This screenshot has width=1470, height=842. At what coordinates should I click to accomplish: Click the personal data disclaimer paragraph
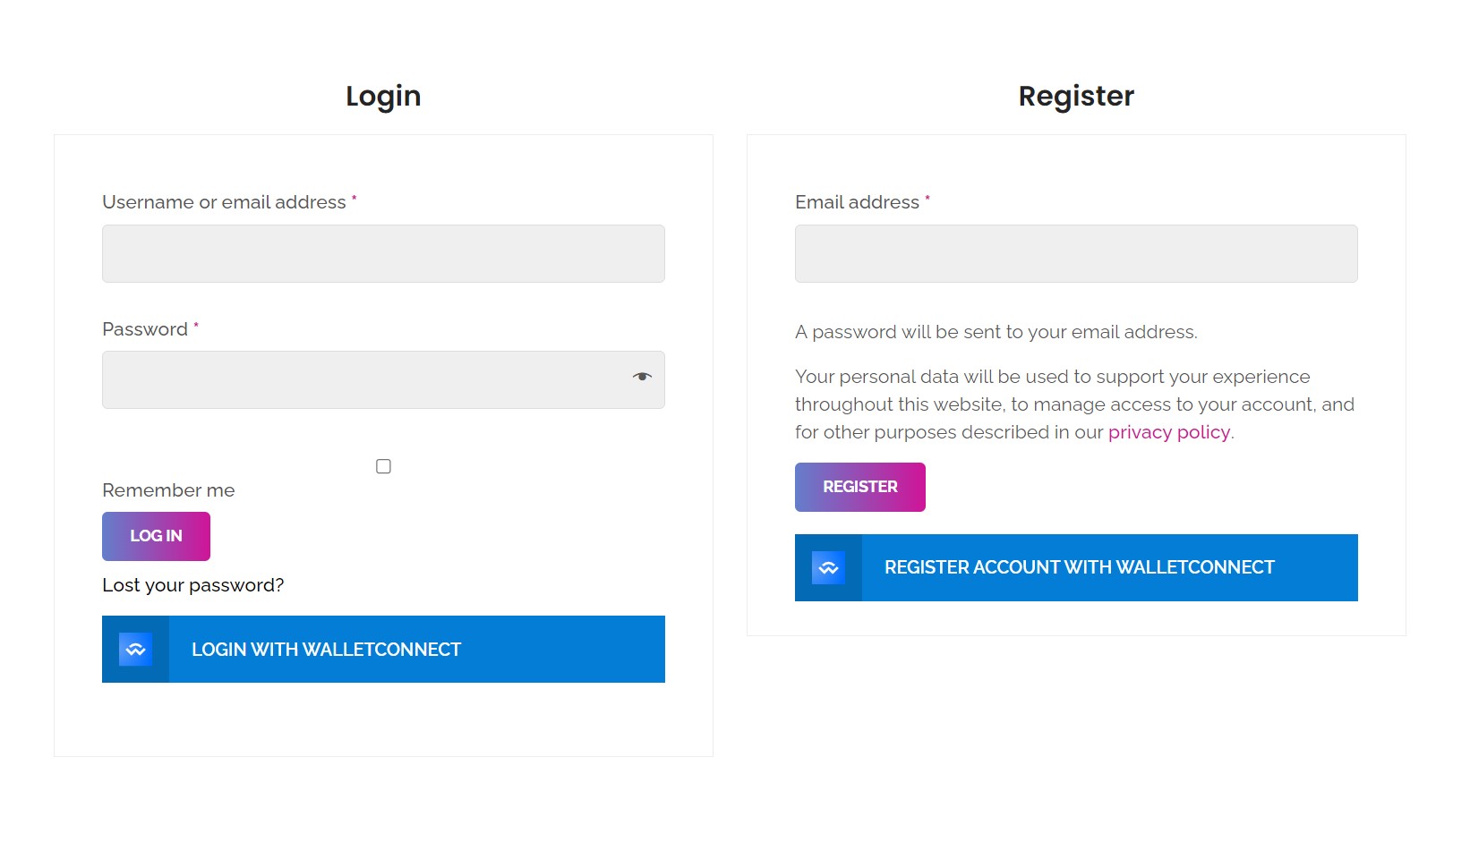tap(1074, 404)
